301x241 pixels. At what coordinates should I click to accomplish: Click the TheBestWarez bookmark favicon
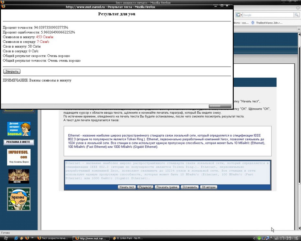(x=253, y=23)
